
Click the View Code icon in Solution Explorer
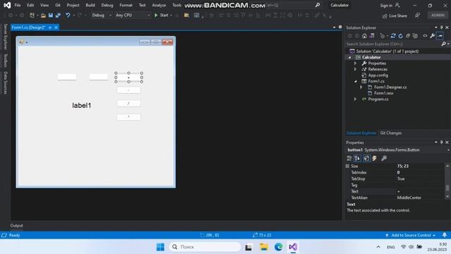click(425, 36)
